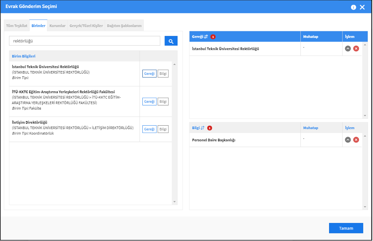
Task: Click the İşlem header in the Gereği table
Action: pyautogui.click(x=350, y=37)
